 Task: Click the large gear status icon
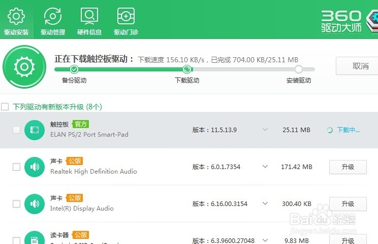click(24, 67)
